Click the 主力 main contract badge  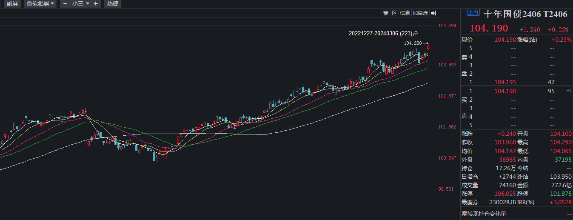pyautogui.click(x=473, y=13)
